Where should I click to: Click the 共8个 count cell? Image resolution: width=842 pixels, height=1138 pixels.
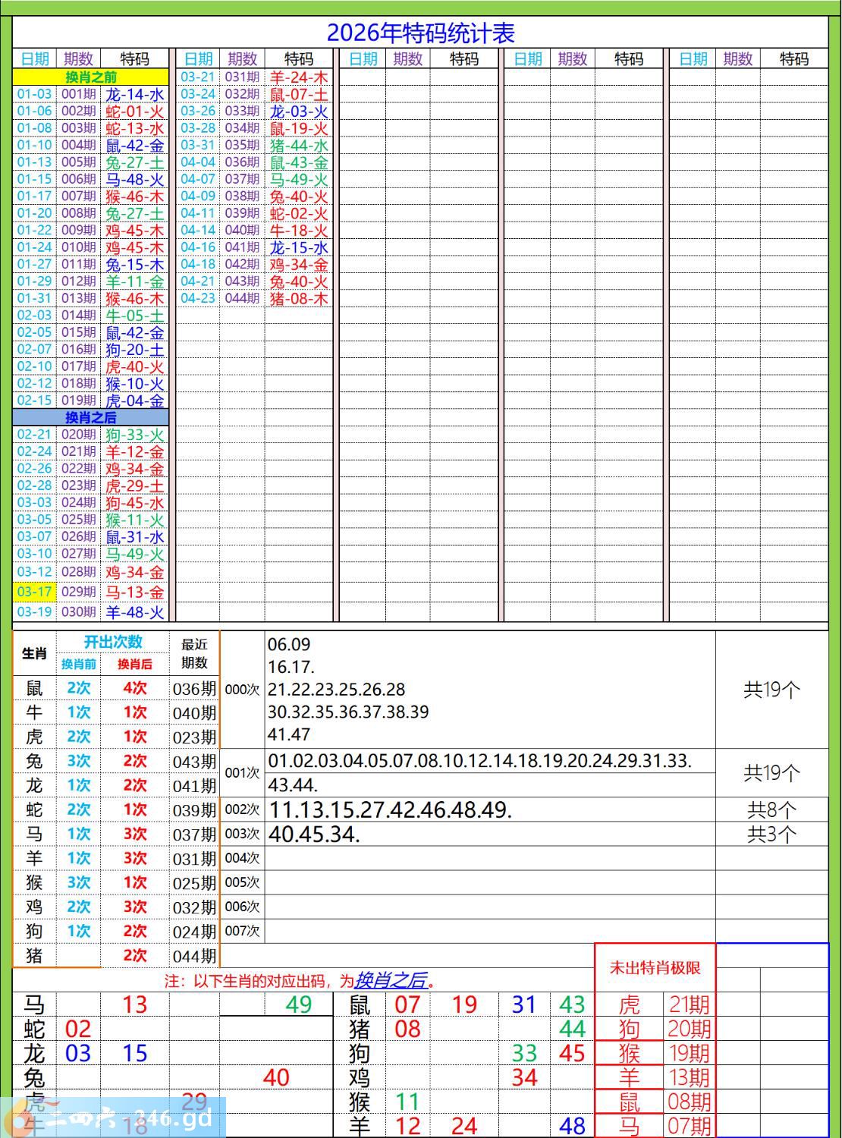(x=771, y=809)
